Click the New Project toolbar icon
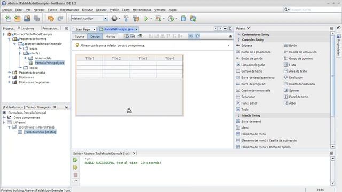Image resolution: width=342 pixels, height=192 pixels. 18,19
